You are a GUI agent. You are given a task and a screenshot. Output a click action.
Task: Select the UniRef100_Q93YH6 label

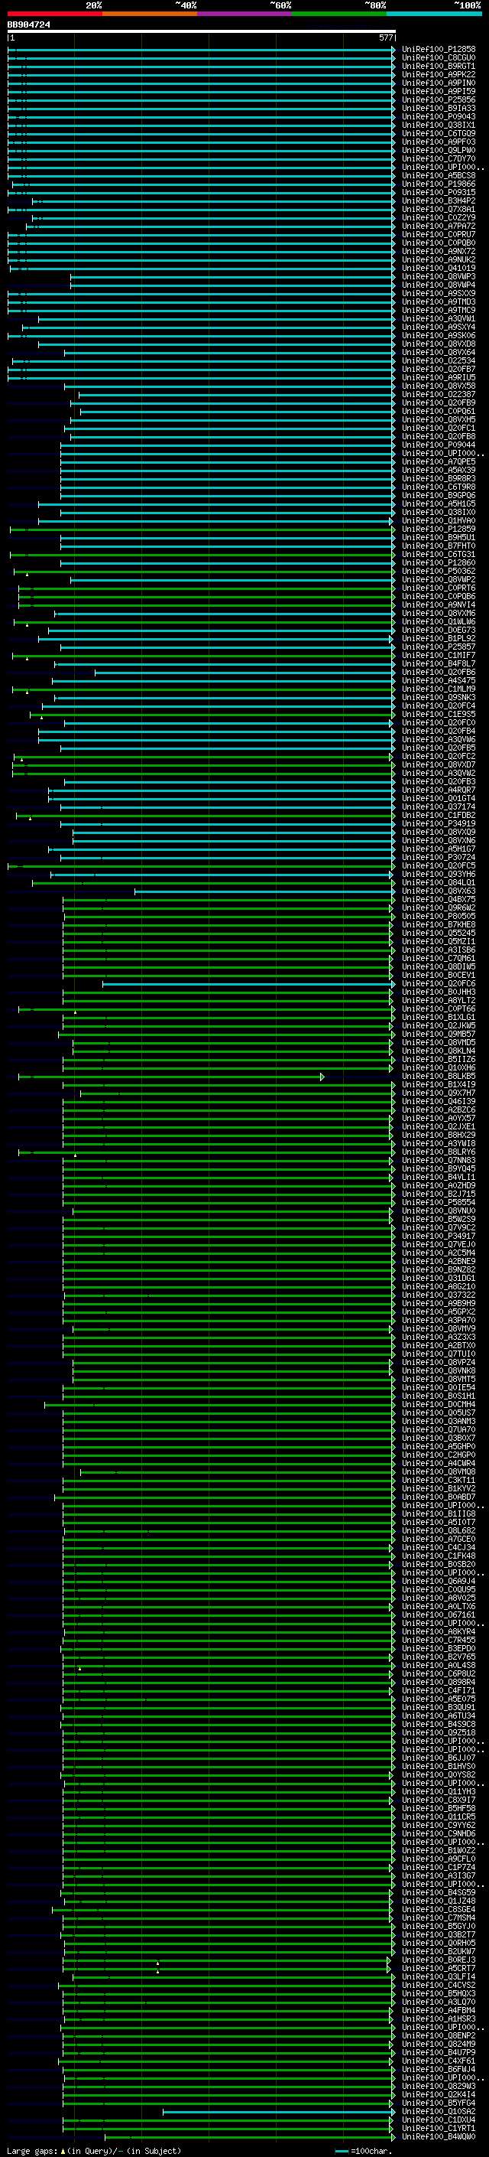point(439,874)
